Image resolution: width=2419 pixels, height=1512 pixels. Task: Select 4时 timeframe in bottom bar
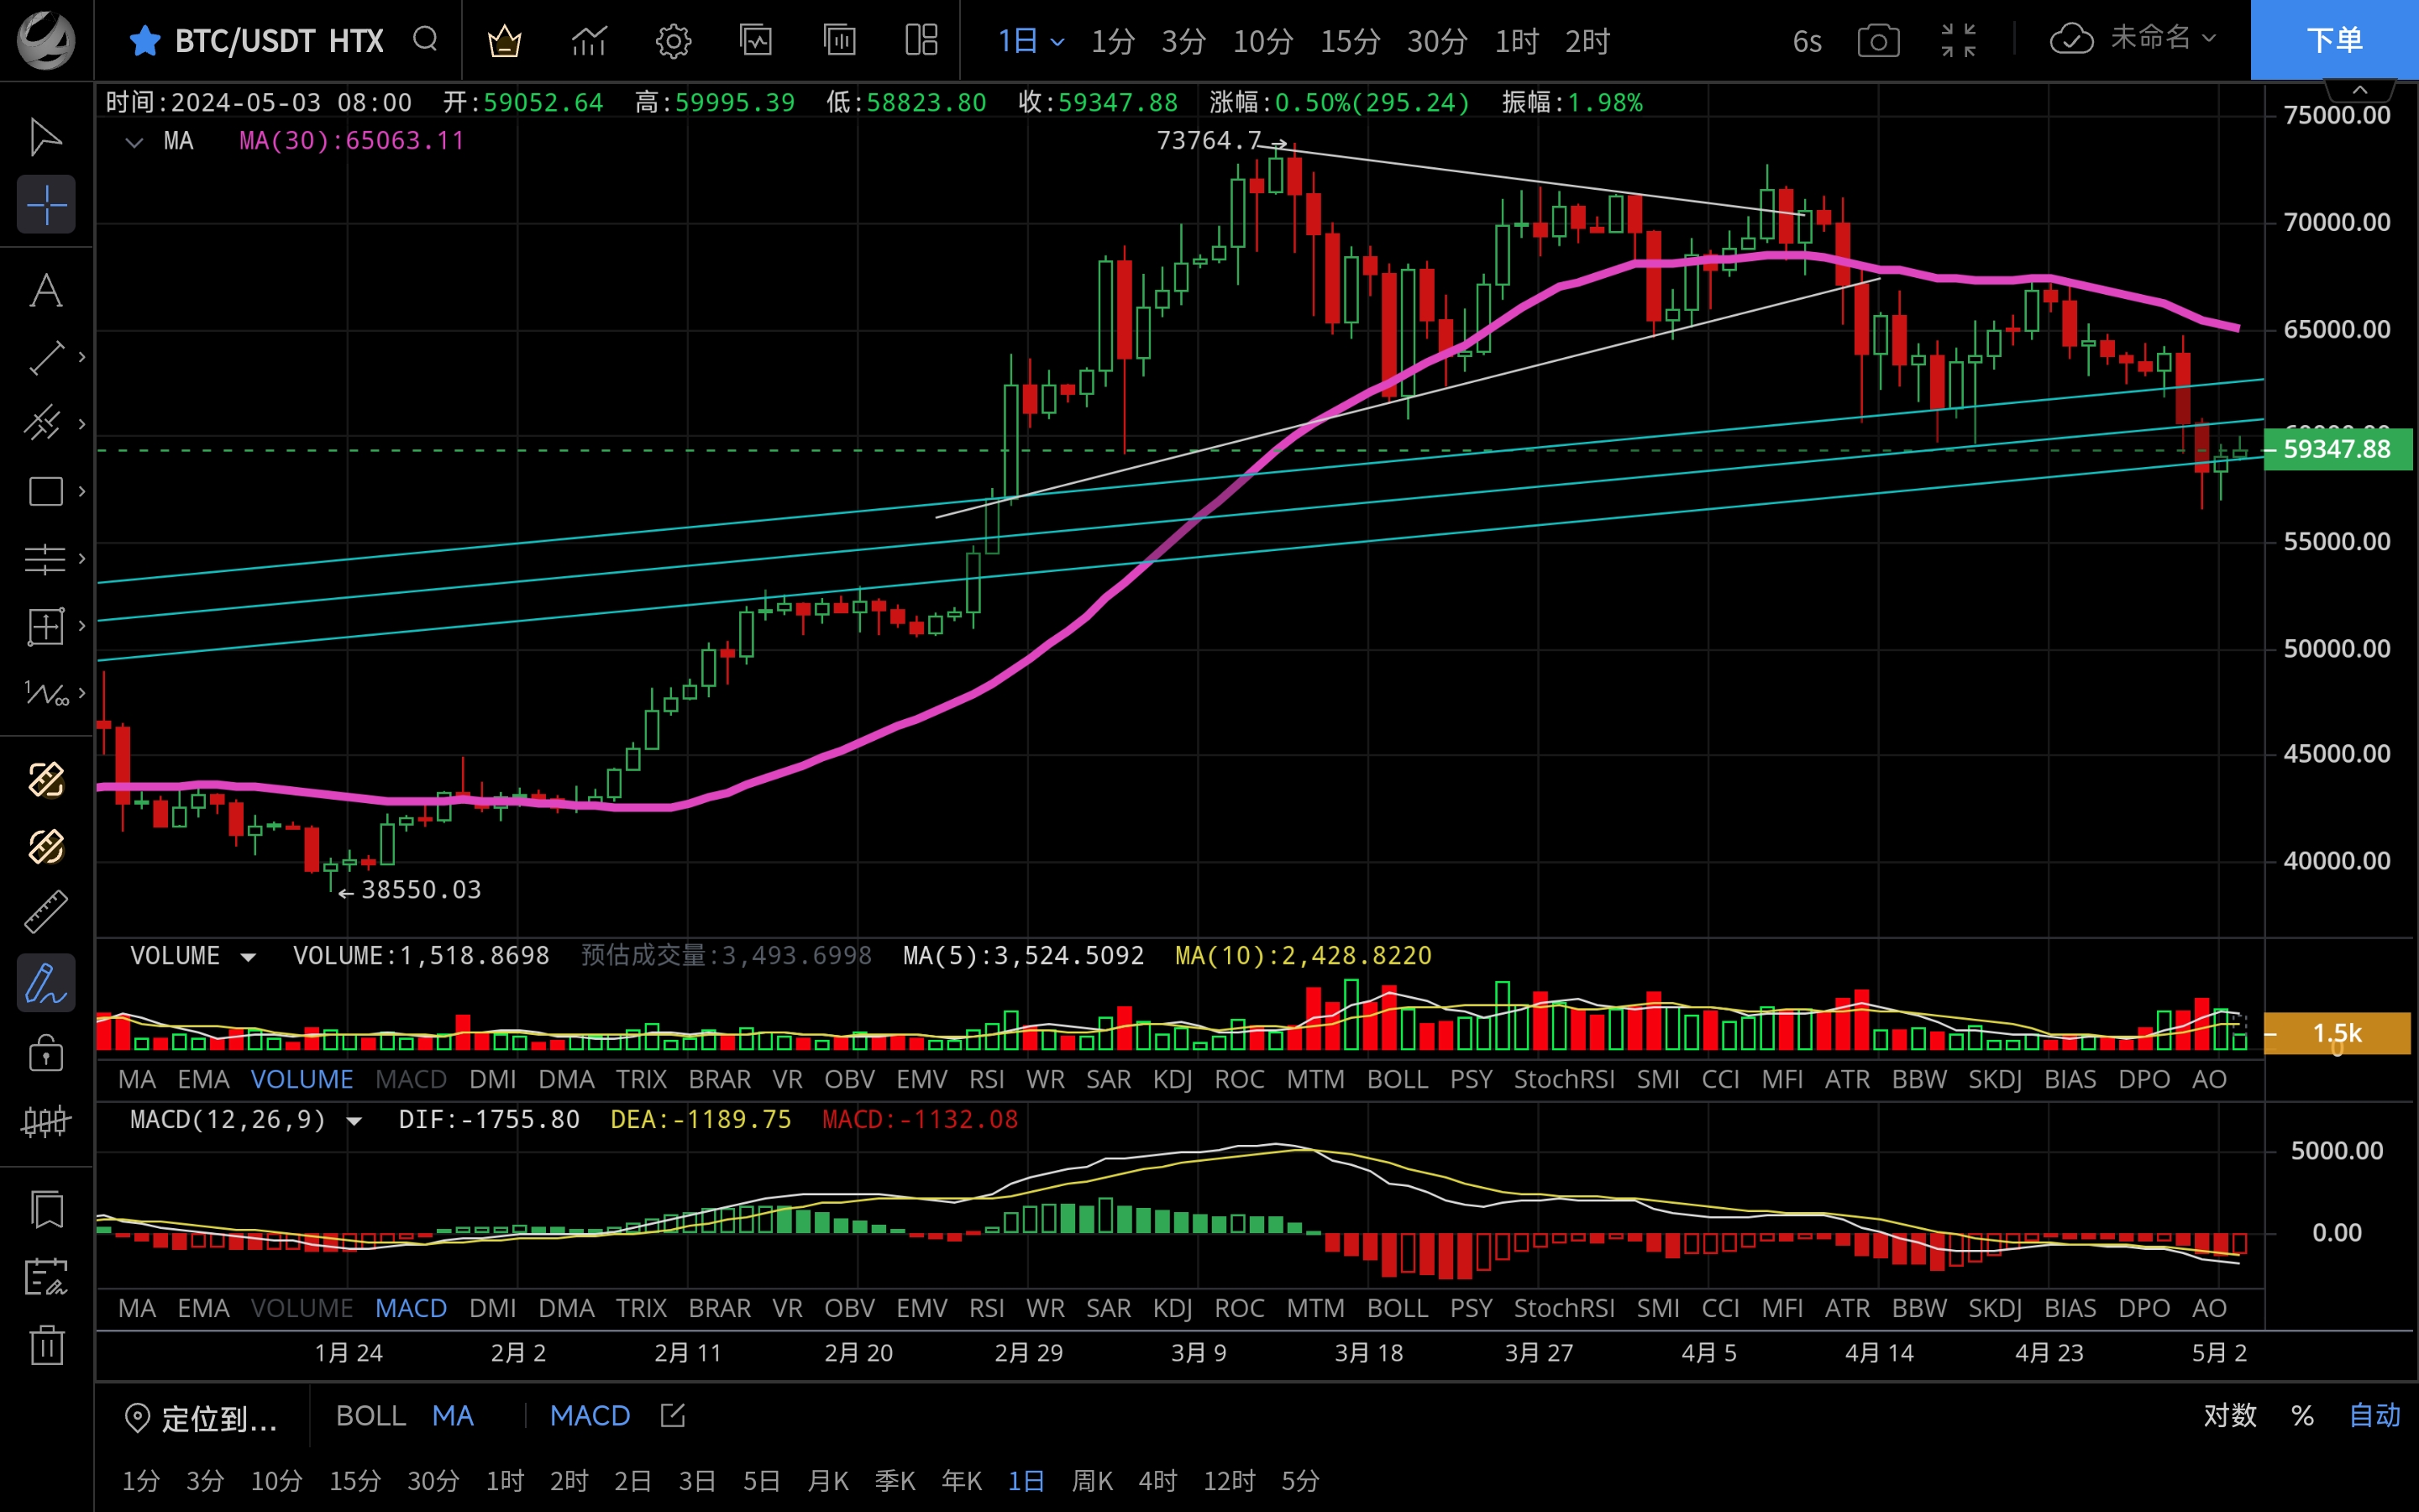pos(1157,1480)
